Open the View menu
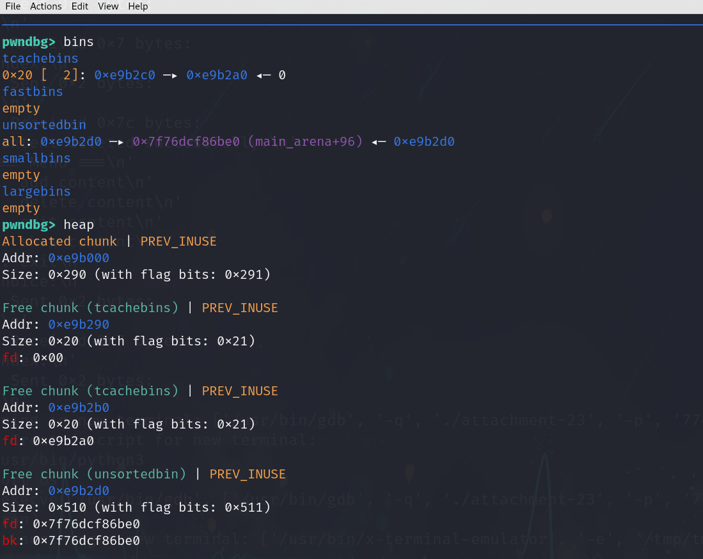 [108, 6]
